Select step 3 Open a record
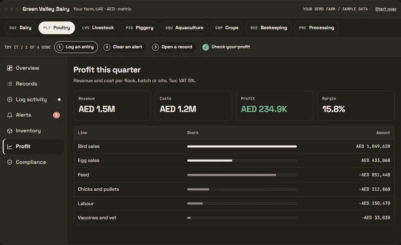 [173, 47]
